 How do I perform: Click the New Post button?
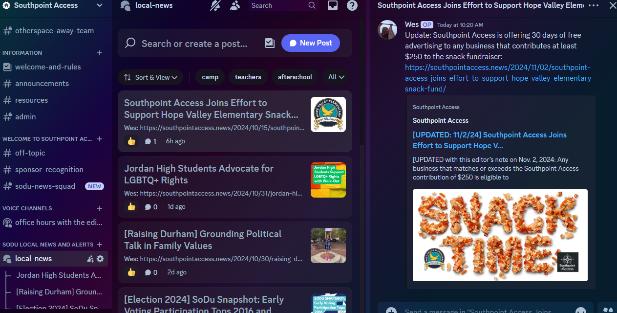310,43
